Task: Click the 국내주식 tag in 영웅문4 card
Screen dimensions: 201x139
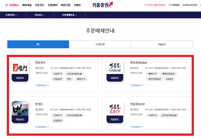Action: 57,74
